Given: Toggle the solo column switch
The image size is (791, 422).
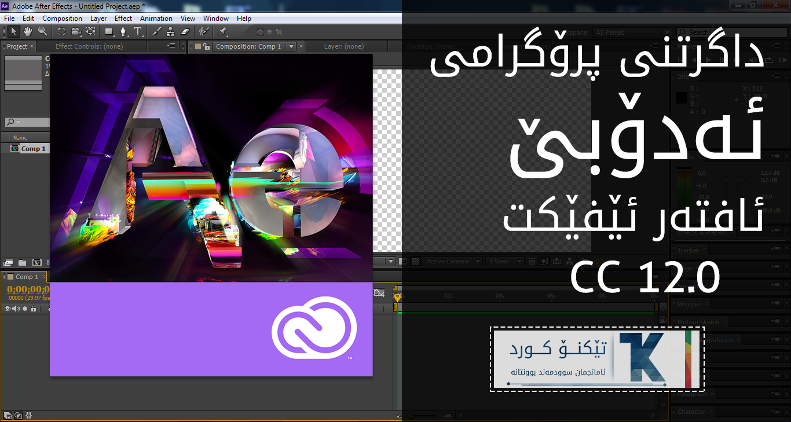Looking at the screenshot, I should pyautogui.click(x=25, y=309).
